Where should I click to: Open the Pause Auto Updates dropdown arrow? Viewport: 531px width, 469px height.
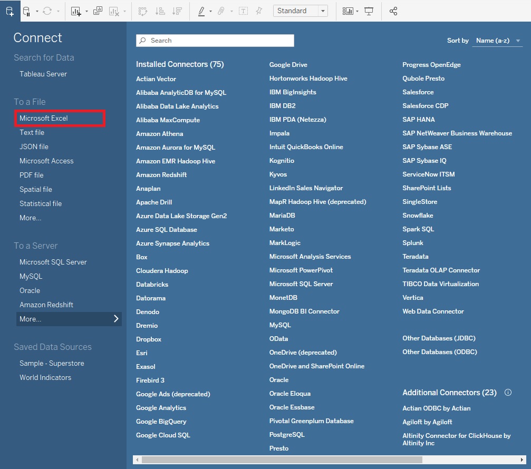37,11
